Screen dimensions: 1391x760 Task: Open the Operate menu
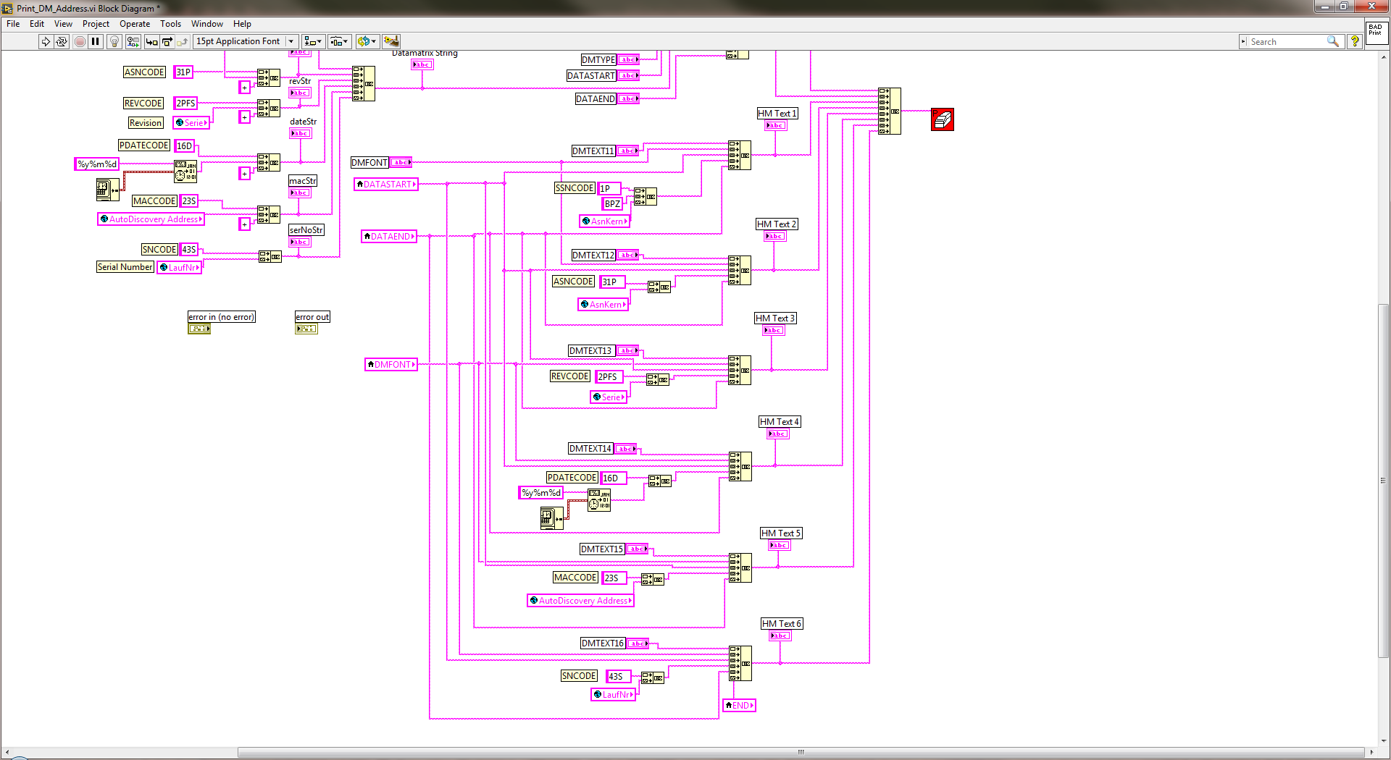[135, 24]
